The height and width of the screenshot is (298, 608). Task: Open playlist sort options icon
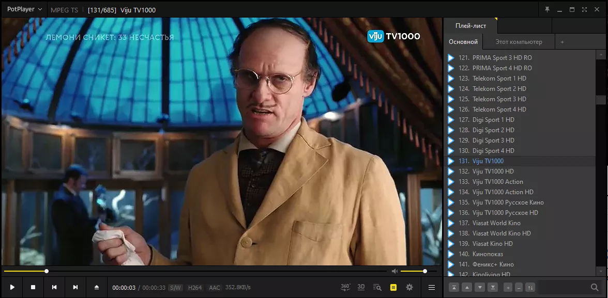pyautogui.click(x=530, y=287)
